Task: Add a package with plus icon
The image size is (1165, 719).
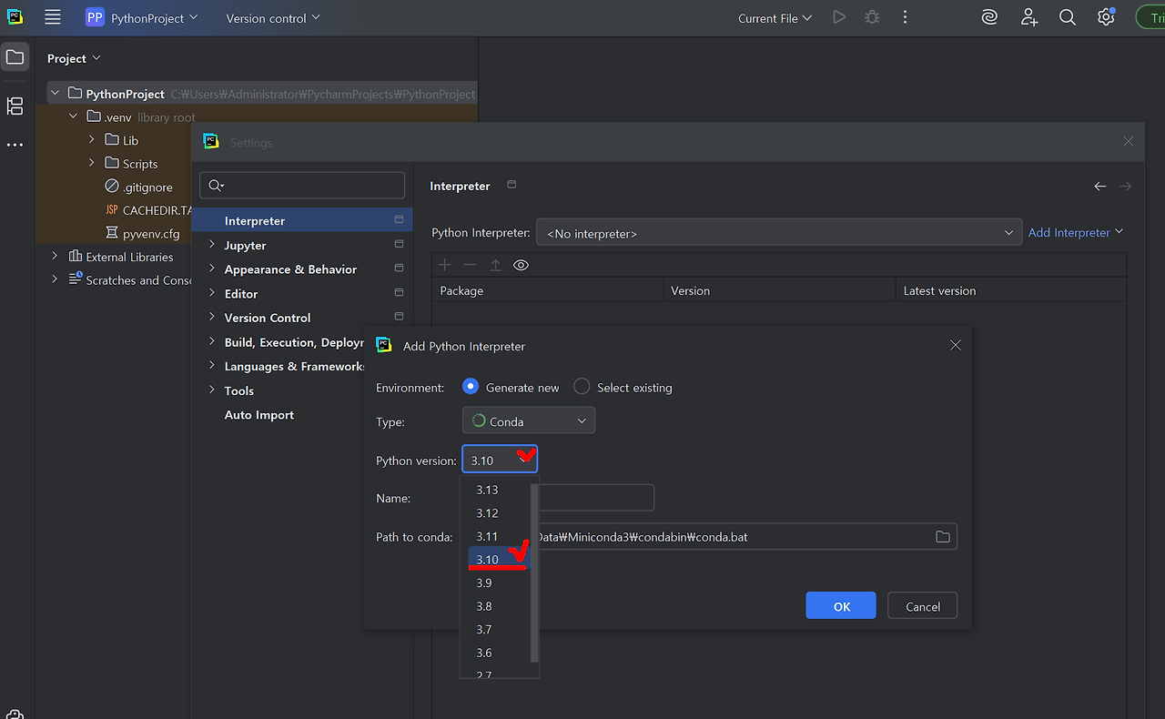Action: 445,265
